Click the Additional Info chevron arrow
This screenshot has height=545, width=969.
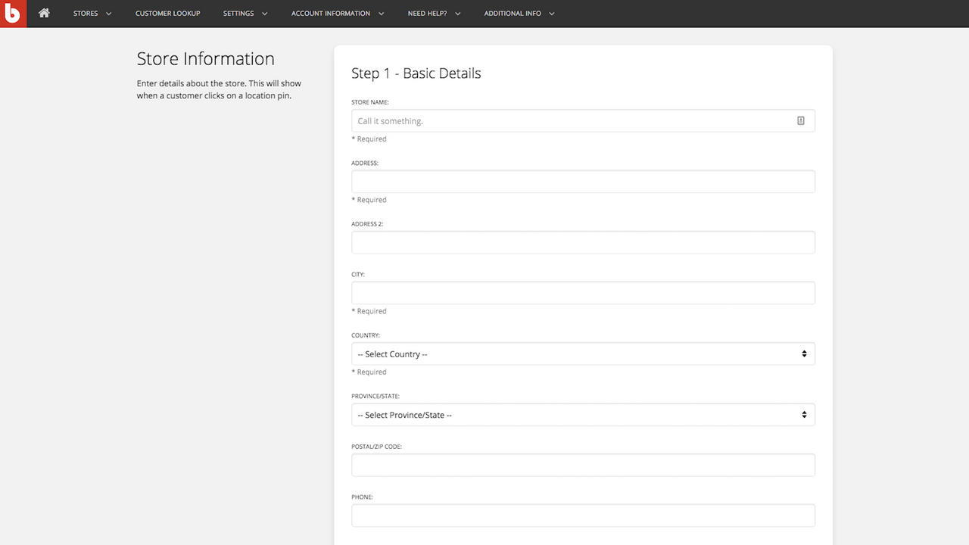pos(552,14)
